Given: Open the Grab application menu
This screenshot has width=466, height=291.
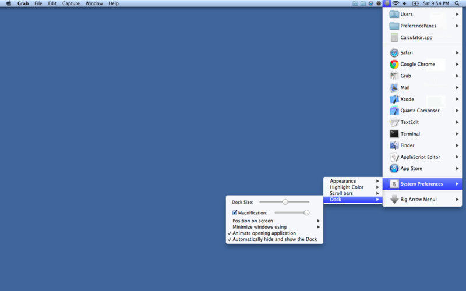Looking at the screenshot, I should (x=23, y=3).
